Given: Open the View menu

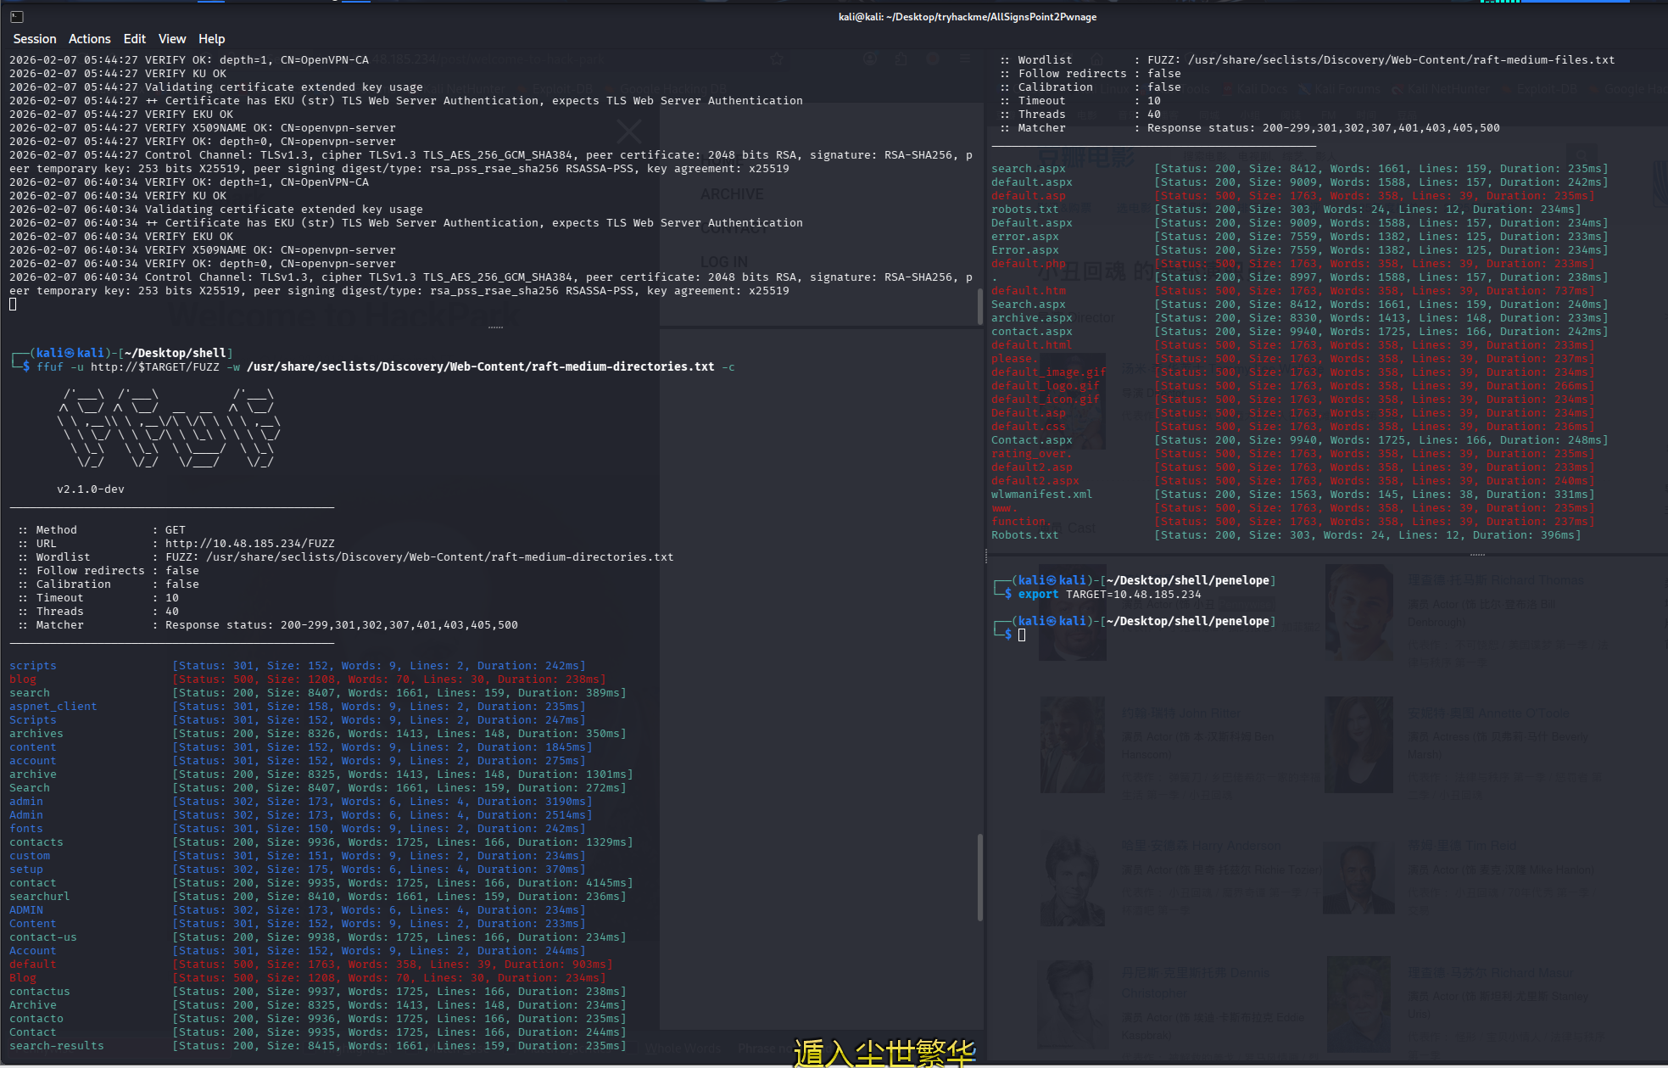Looking at the screenshot, I should (171, 39).
